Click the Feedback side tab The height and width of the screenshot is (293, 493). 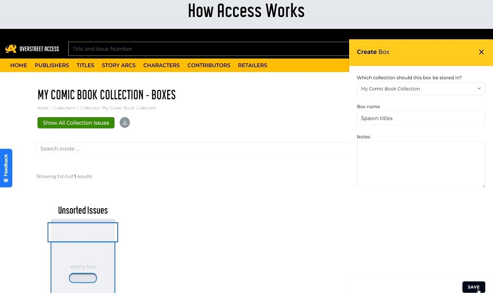[x=6, y=167]
